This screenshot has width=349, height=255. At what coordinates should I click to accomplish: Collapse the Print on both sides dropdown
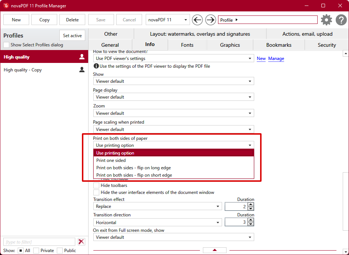pyautogui.click(x=174, y=145)
